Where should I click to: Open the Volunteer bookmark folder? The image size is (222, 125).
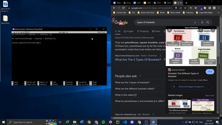188,12
